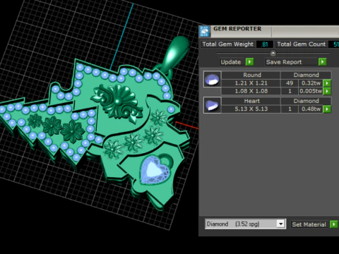Click the Total Gem Count value field
Screen dimensions: 339x254
click(335, 44)
